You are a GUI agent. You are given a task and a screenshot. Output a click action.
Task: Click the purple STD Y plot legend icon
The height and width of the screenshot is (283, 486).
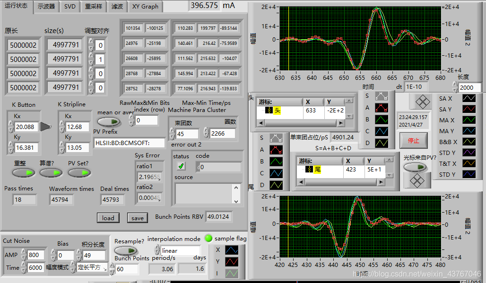469,153
